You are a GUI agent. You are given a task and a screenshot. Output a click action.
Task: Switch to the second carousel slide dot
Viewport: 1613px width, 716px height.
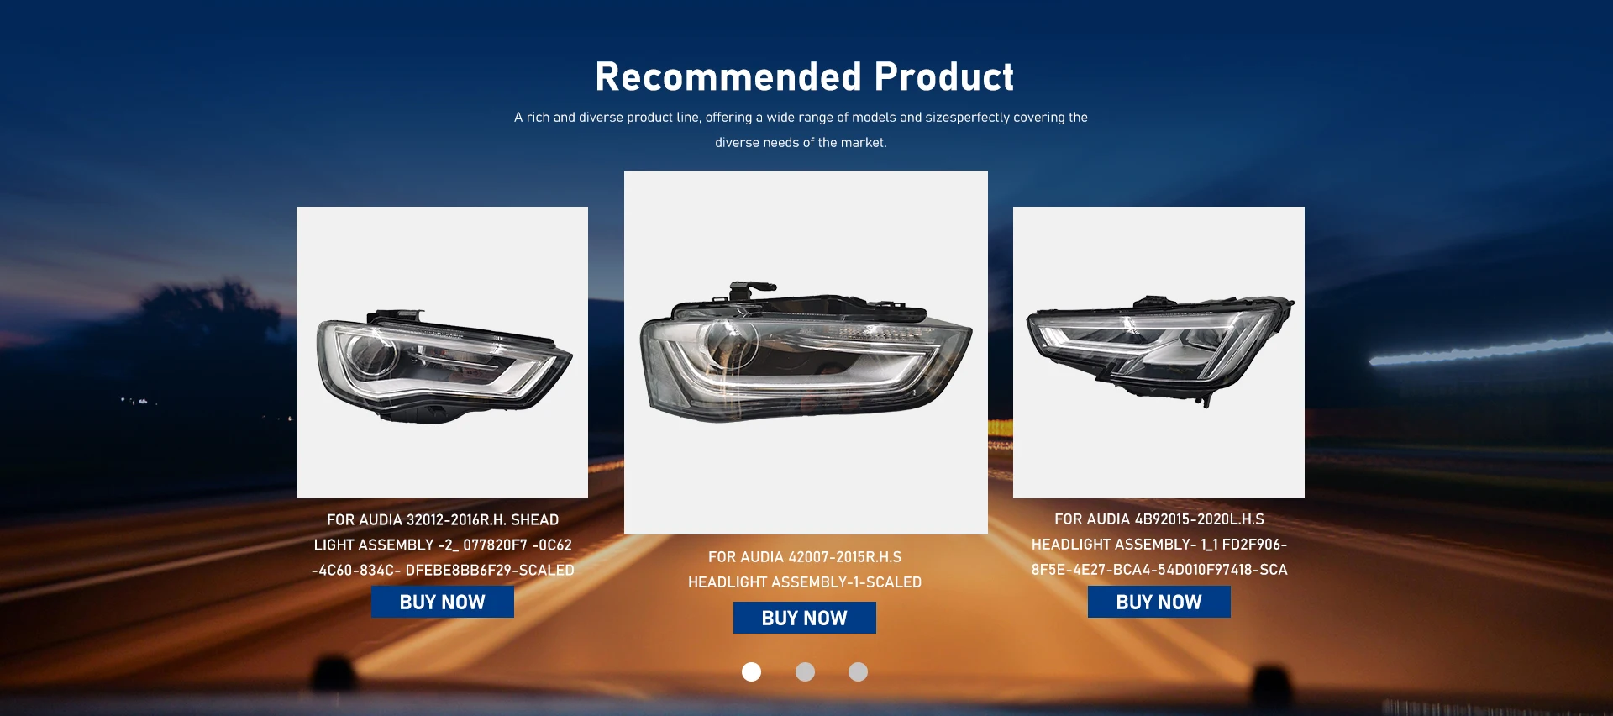[805, 671]
